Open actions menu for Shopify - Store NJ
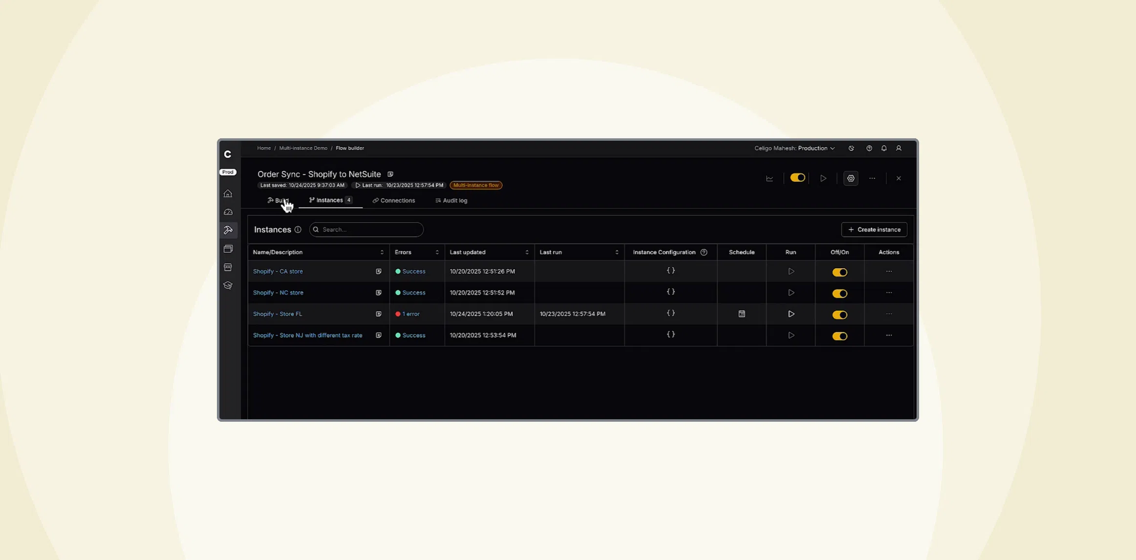Viewport: 1136px width, 560px height. tap(889, 335)
